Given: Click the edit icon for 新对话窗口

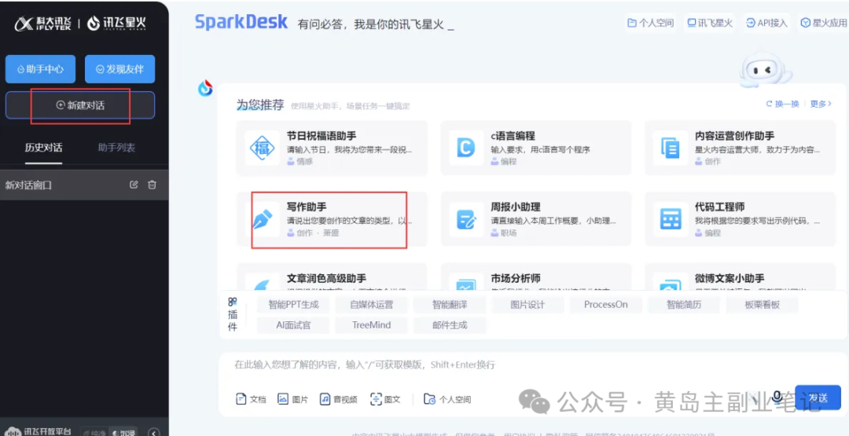Looking at the screenshot, I should tap(134, 185).
